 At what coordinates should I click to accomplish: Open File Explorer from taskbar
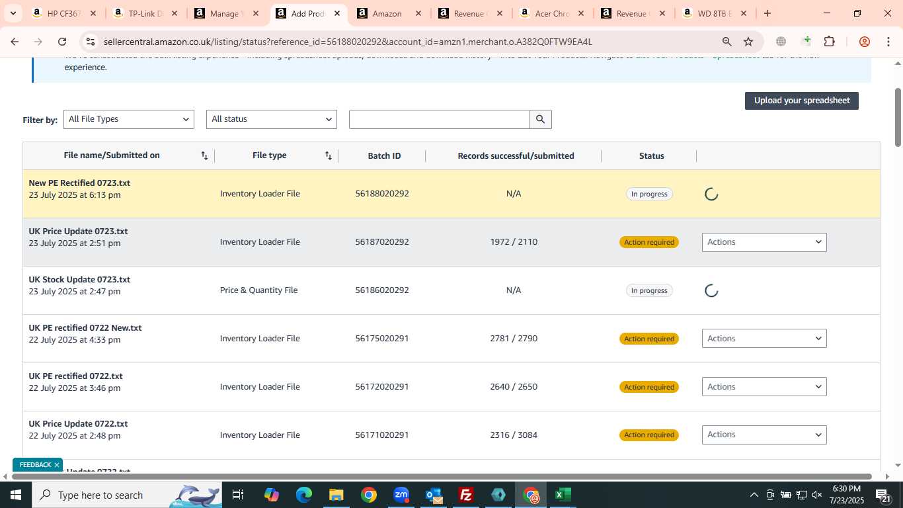click(x=336, y=495)
